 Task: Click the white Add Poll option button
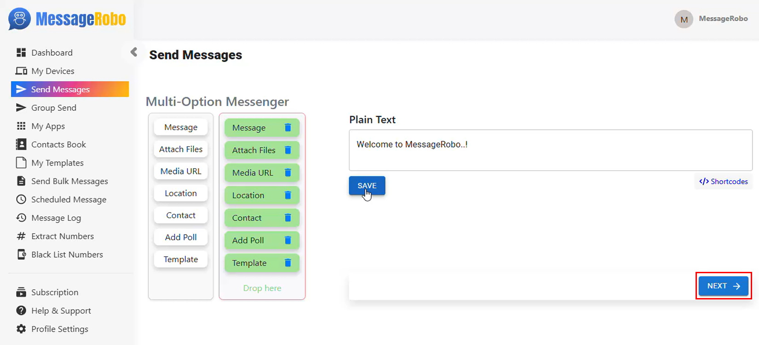(181, 237)
